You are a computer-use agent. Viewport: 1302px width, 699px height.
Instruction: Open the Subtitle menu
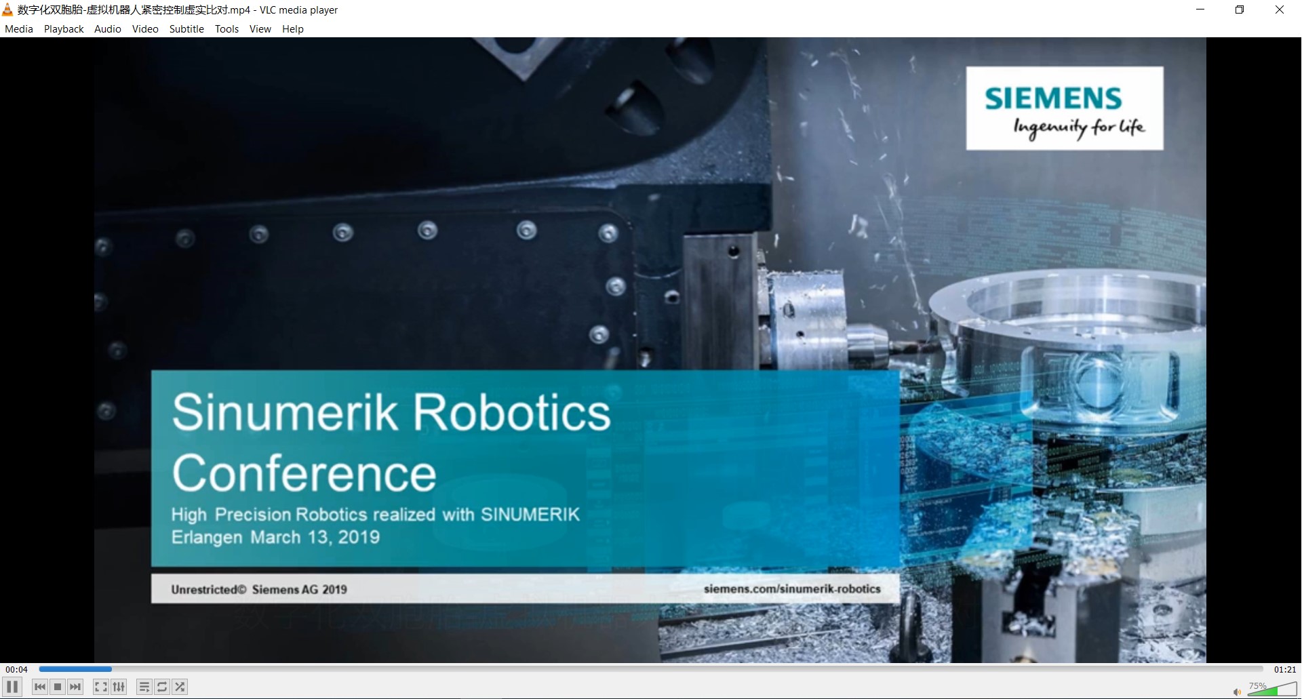186,28
